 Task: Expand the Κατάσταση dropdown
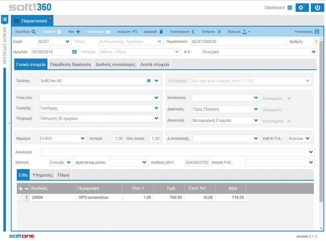pyautogui.click(x=256, y=98)
